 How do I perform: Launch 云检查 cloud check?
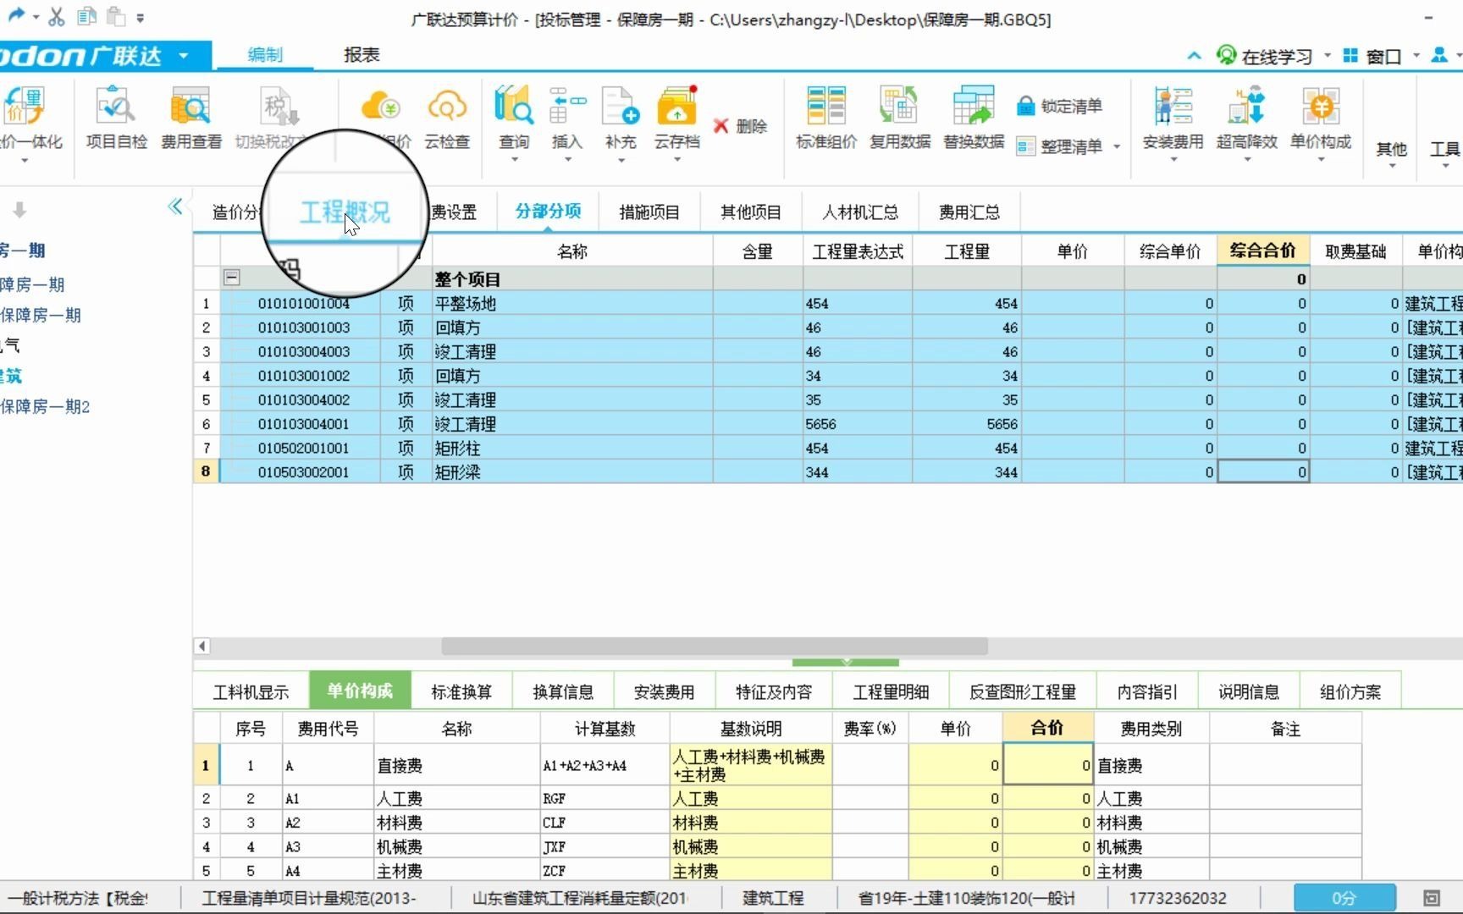(x=446, y=118)
